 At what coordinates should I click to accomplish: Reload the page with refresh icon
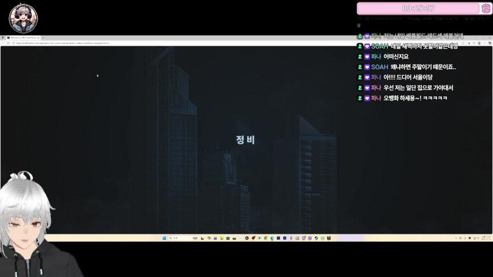(x=8, y=43)
